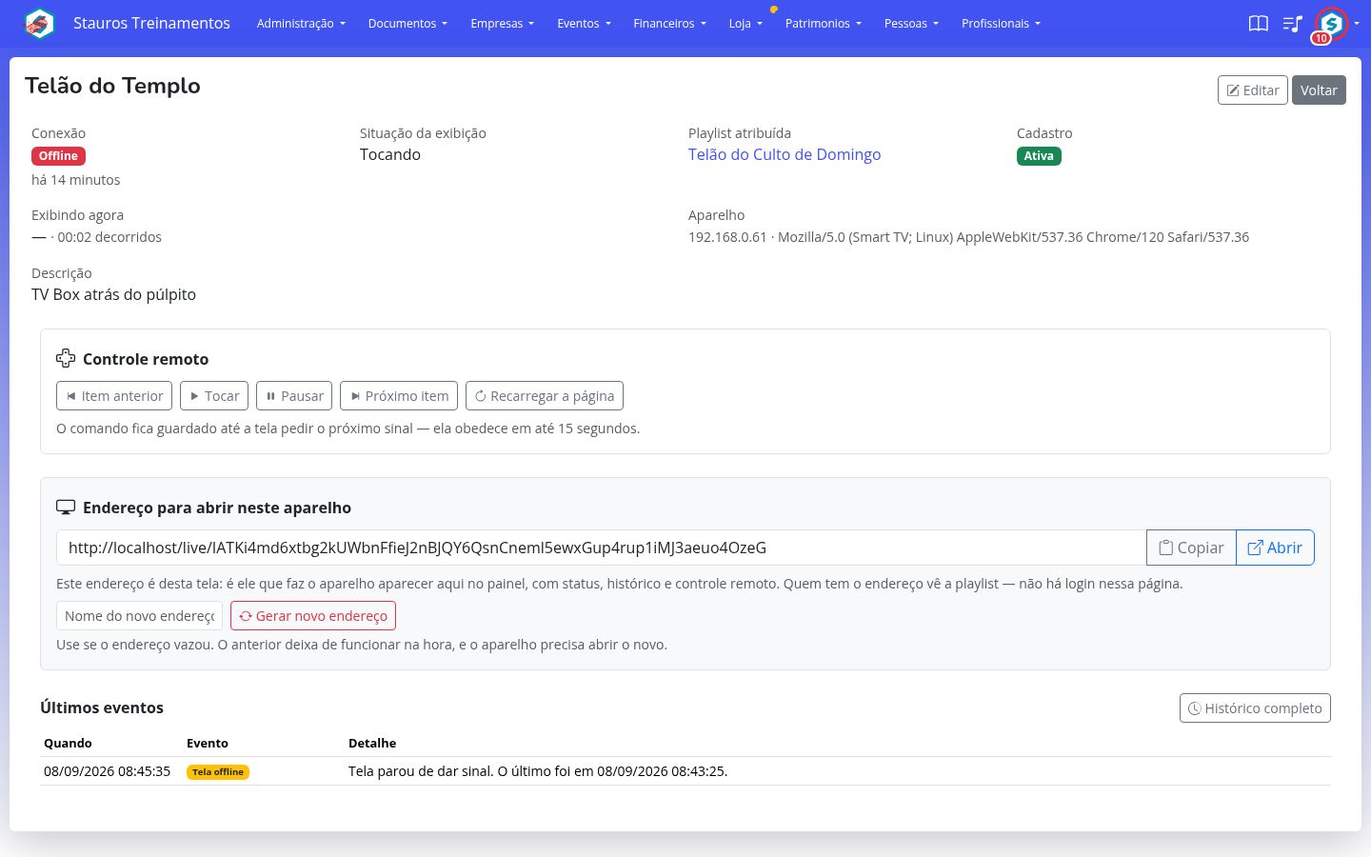This screenshot has width=1371, height=857.
Task: Click the Detalhe column header
Action: tap(372, 743)
